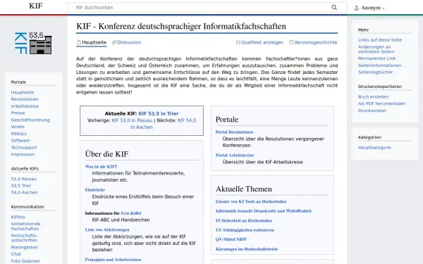Viewport: 423px width, 264px height.
Task: Open Hauptkategorie category link
Action: coord(374,147)
